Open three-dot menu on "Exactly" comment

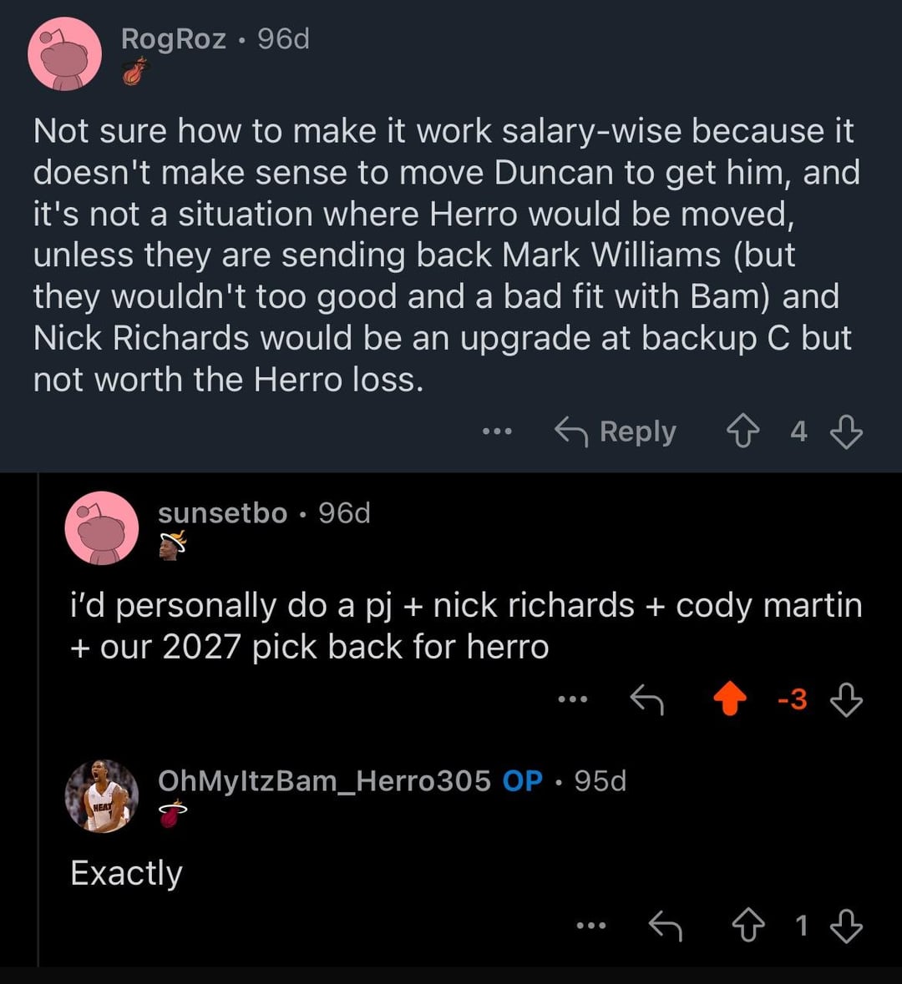tap(591, 925)
